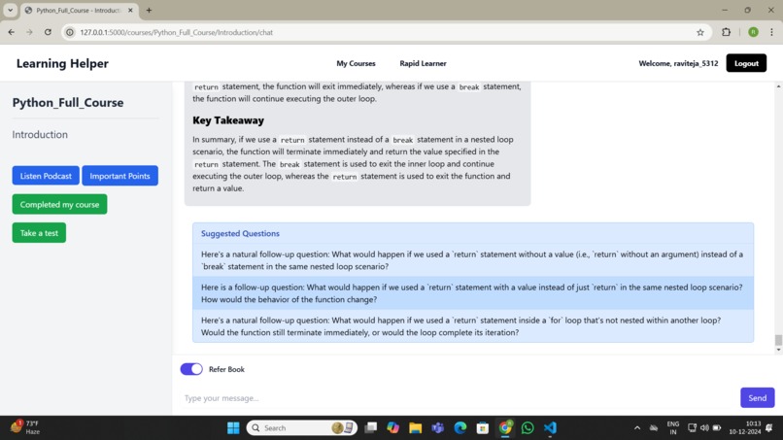Click the Learning Helper logo text
The image size is (783, 440).
click(62, 63)
